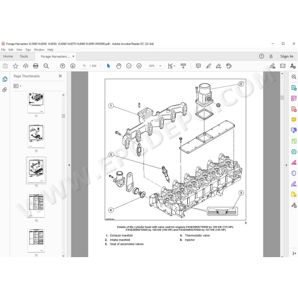Click the page number input field

tap(84, 66)
